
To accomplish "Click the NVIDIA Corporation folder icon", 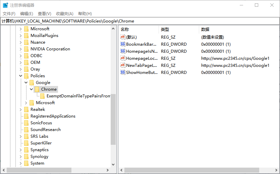I will (x=26, y=49).
